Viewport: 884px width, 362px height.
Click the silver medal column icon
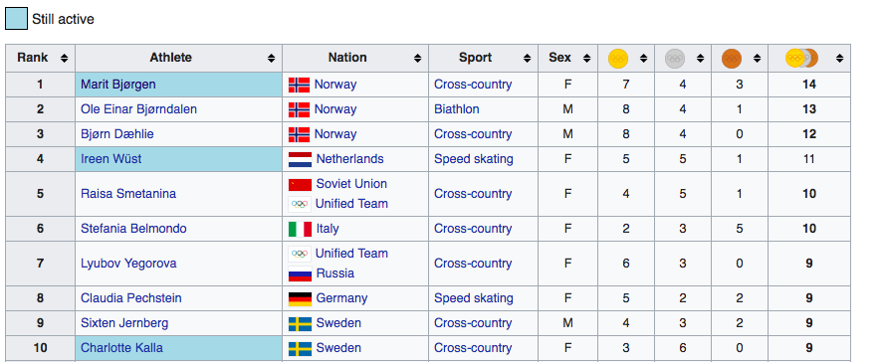675,58
